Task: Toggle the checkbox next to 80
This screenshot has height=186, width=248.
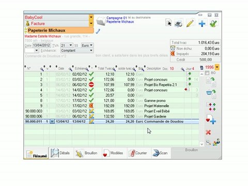Action: click(207, 73)
